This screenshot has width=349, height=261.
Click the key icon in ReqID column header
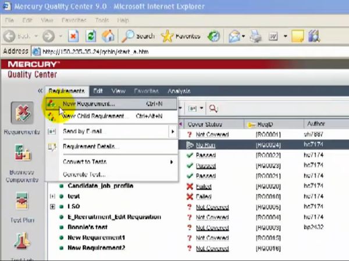pyautogui.click(x=251, y=125)
